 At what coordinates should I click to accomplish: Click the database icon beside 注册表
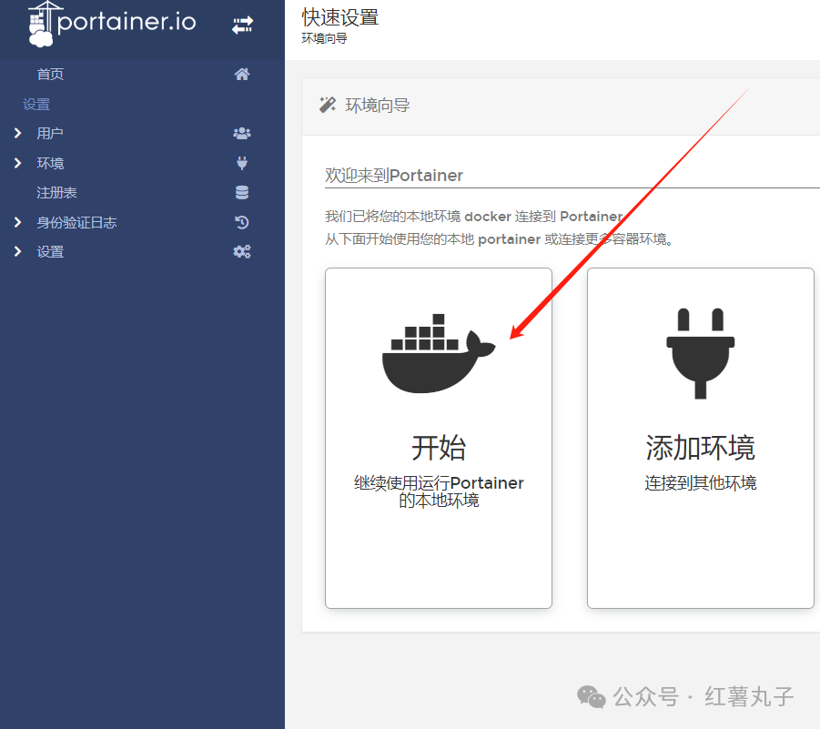coord(241,192)
